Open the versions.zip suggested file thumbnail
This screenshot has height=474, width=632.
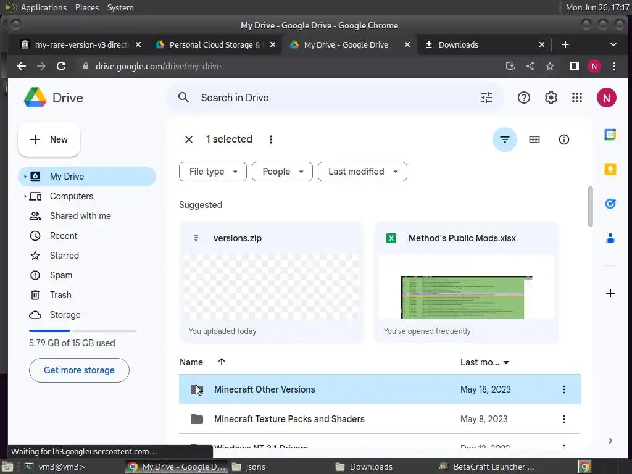click(x=271, y=287)
